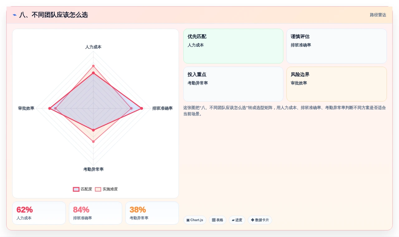Open the 投入重点 card
The image size is (399, 237).
pos(233,84)
